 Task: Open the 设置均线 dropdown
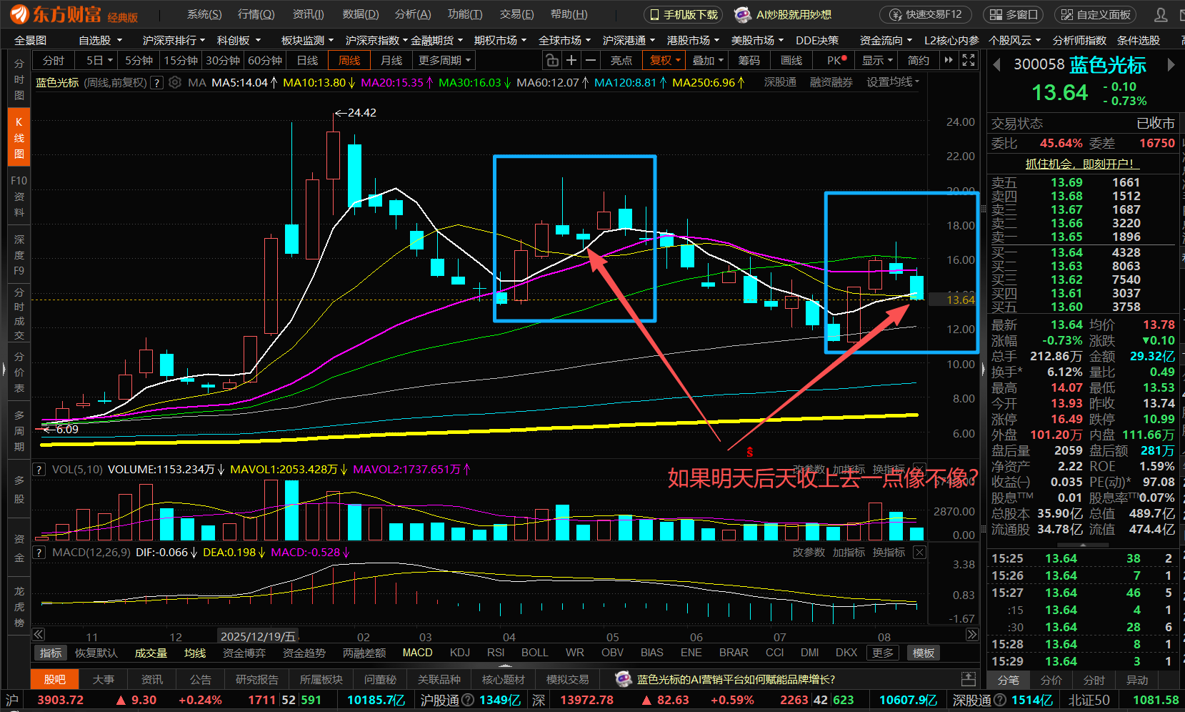[x=893, y=82]
